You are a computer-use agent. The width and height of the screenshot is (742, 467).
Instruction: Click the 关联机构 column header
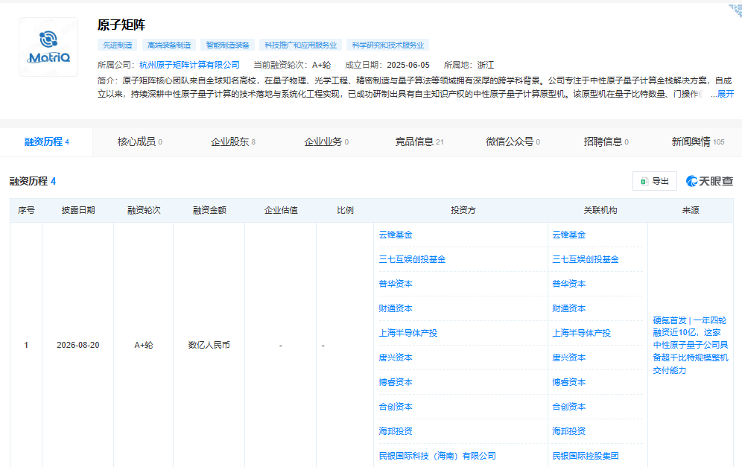click(600, 210)
